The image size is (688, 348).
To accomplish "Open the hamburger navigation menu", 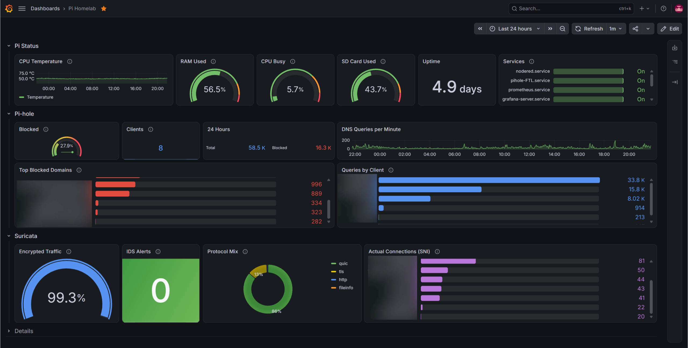I will pos(22,9).
